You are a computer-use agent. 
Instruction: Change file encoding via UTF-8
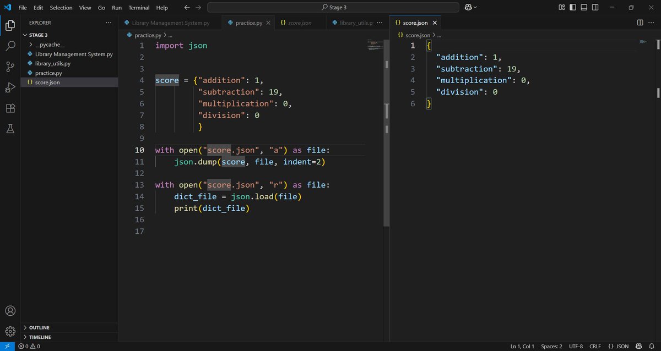[577, 346]
